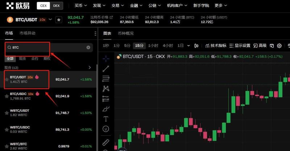Switch to the 币种概况 tab

pos(125,33)
